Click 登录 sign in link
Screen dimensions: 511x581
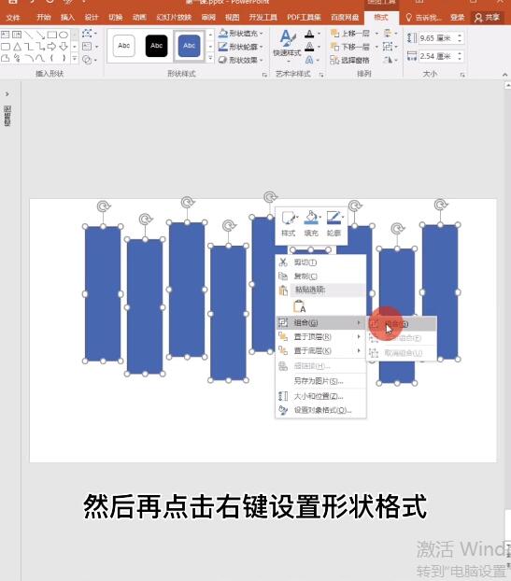(457, 18)
